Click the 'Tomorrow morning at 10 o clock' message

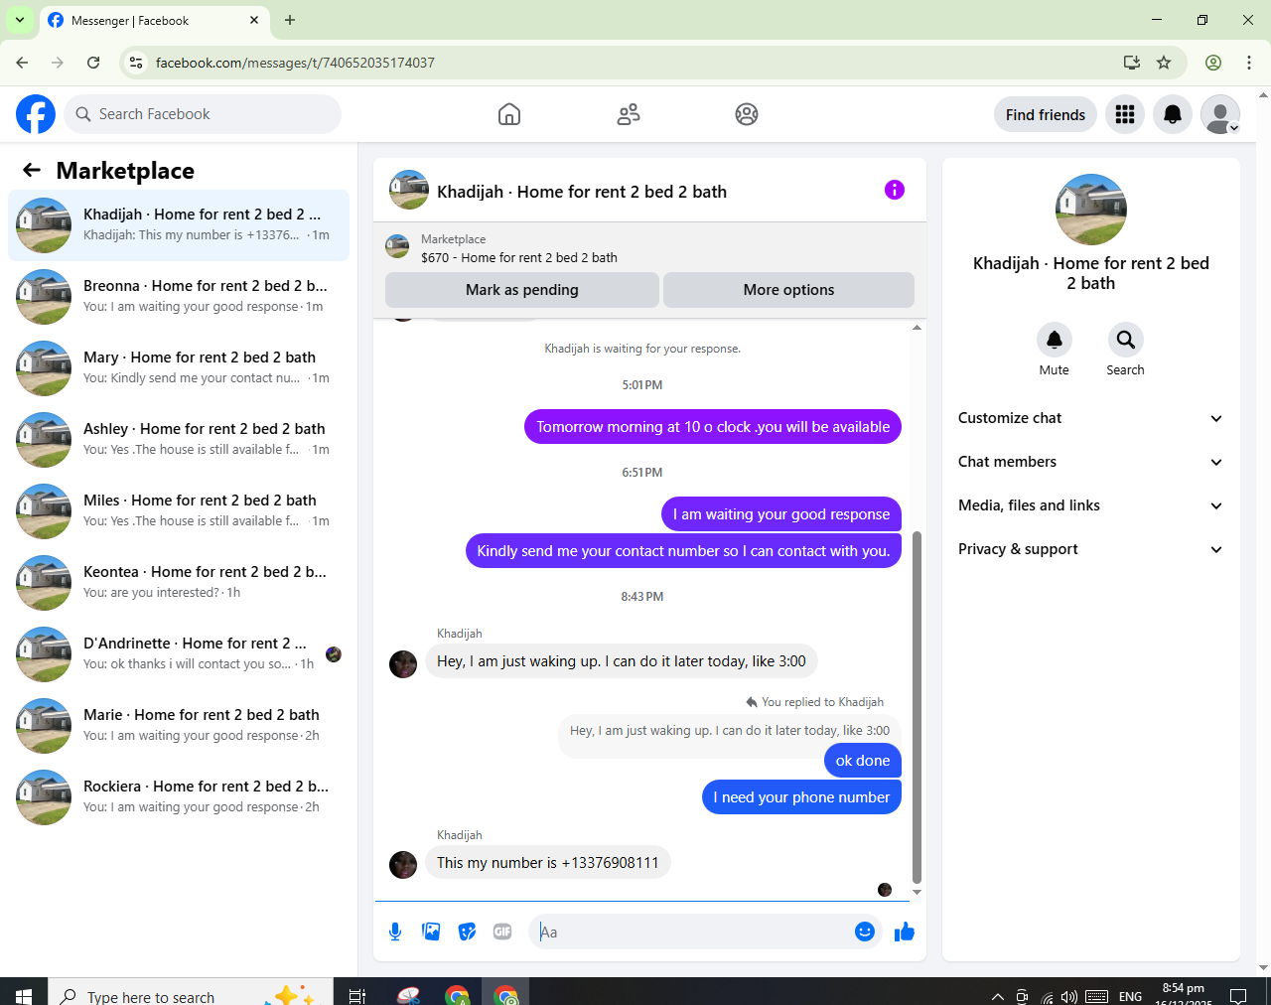[x=713, y=427]
